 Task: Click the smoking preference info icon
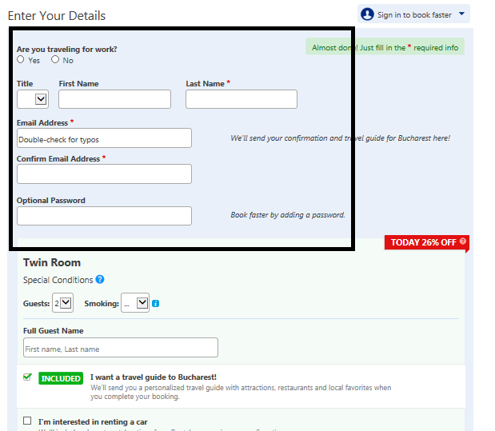click(155, 303)
